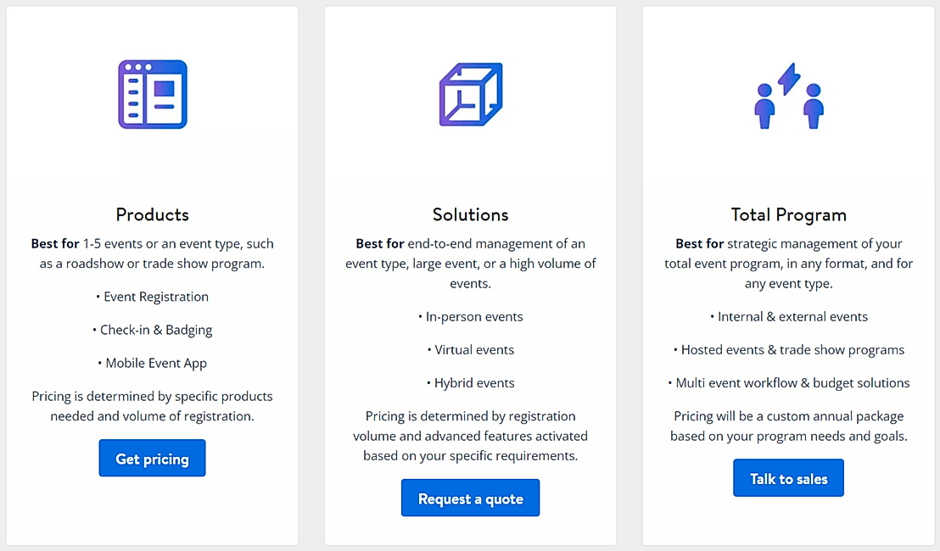Select the Solutions pricing card

tap(470, 275)
